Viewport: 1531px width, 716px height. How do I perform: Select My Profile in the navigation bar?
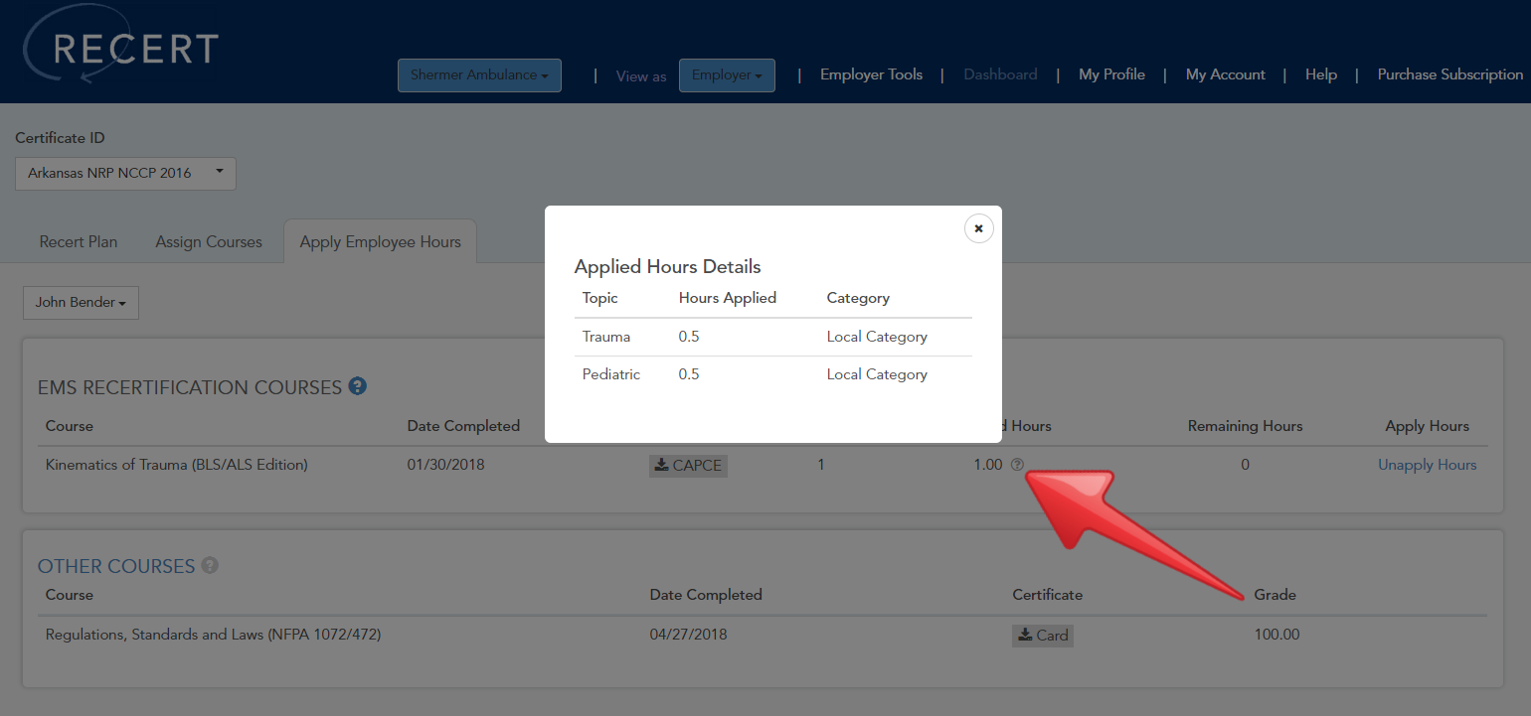pyautogui.click(x=1111, y=73)
